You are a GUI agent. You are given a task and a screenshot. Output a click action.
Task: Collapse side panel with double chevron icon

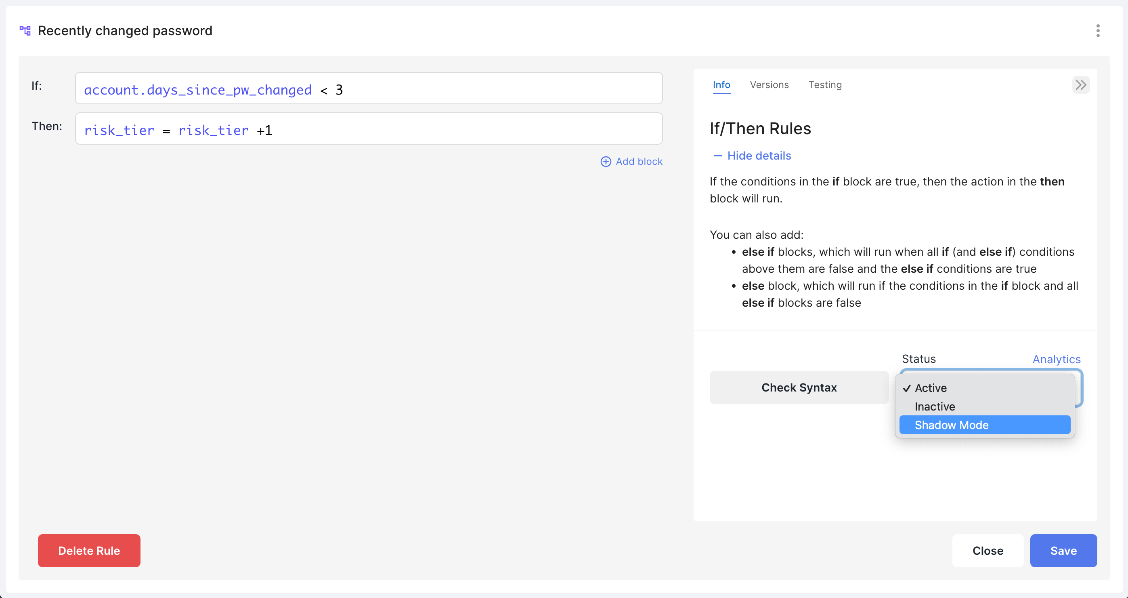1080,84
